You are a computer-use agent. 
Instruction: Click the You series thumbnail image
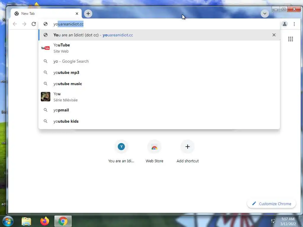click(x=45, y=97)
